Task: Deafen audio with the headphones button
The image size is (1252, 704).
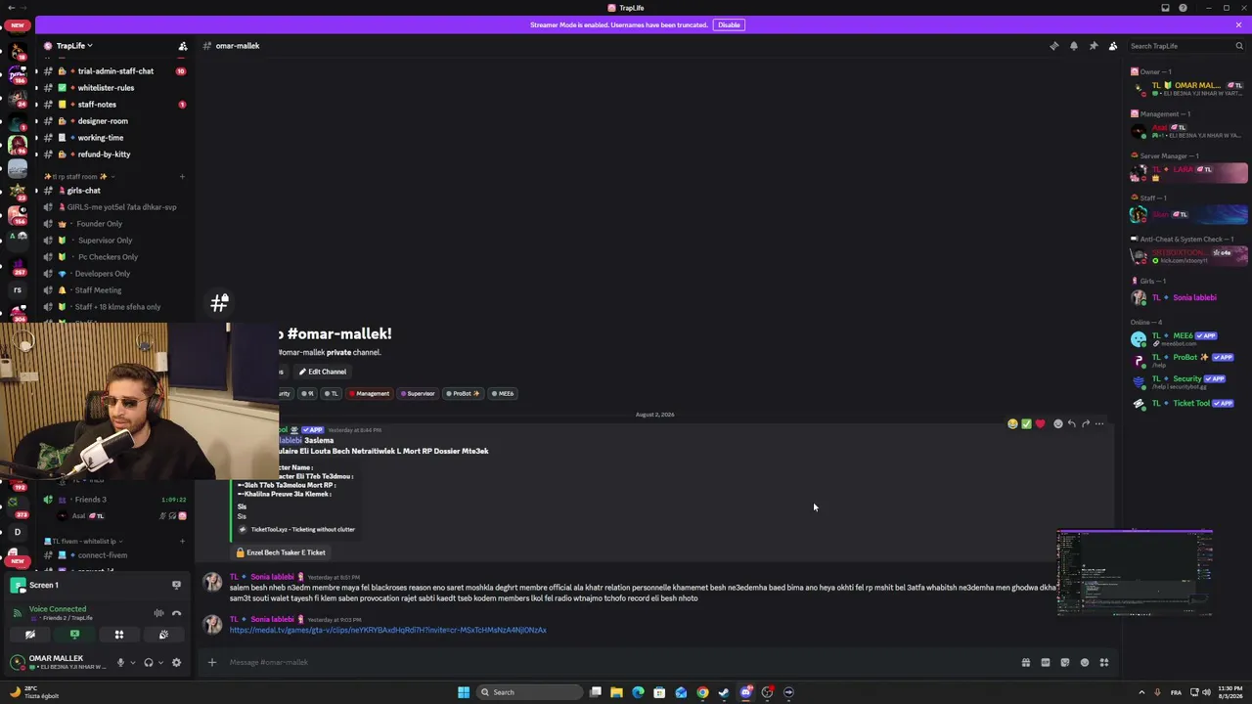Action: tap(148, 662)
